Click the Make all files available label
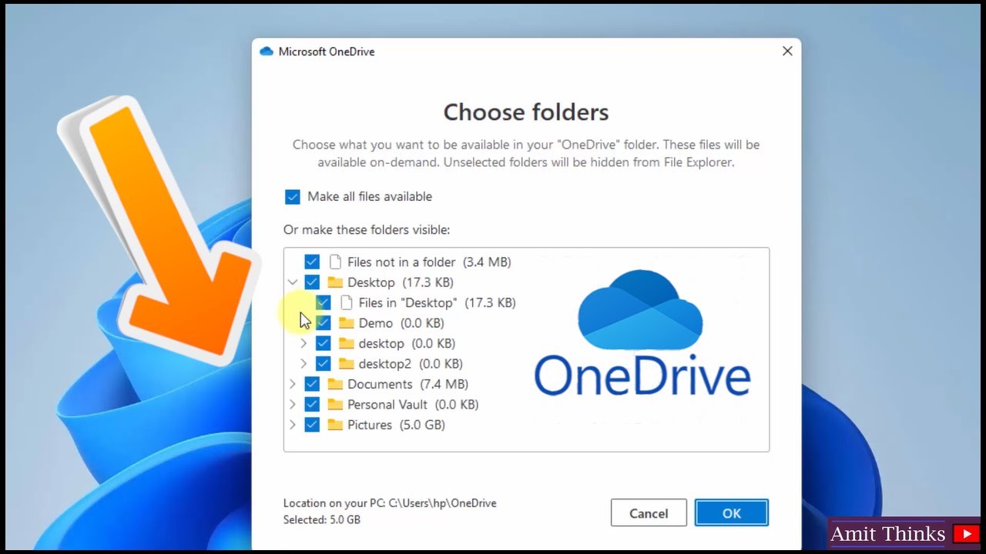This screenshot has width=986, height=554. (370, 197)
